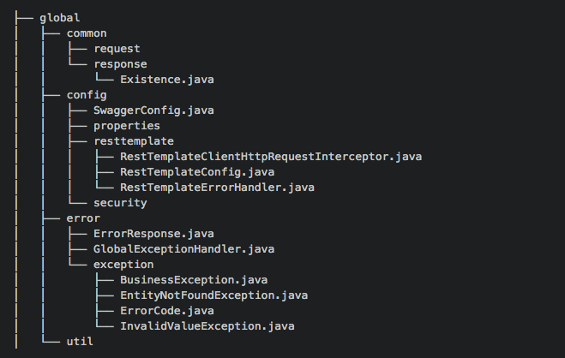Click the config directory

(x=87, y=95)
